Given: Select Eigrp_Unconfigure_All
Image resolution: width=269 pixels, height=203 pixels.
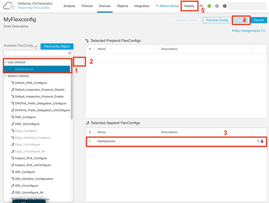Looking at the screenshot, I should click(x=30, y=151).
